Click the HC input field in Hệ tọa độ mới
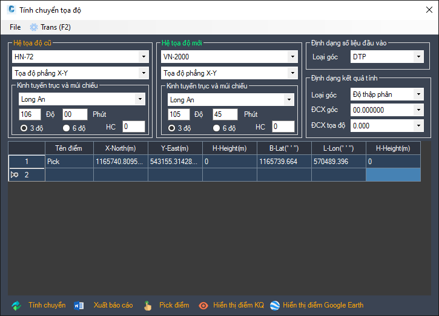This screenshot has width=439, height=316. pyautogui.click(x=282, y=127)
